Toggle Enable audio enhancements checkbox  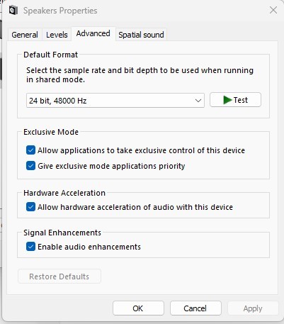tap(30, 247)
